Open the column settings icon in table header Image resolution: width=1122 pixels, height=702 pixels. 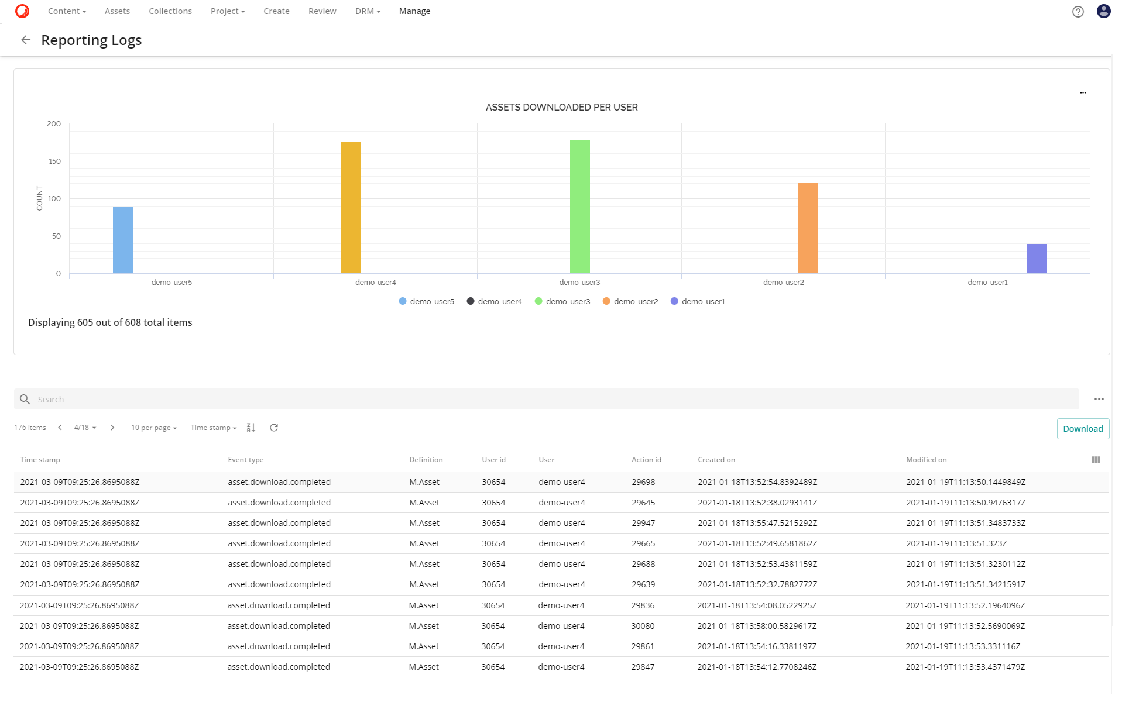[1096, 460]
